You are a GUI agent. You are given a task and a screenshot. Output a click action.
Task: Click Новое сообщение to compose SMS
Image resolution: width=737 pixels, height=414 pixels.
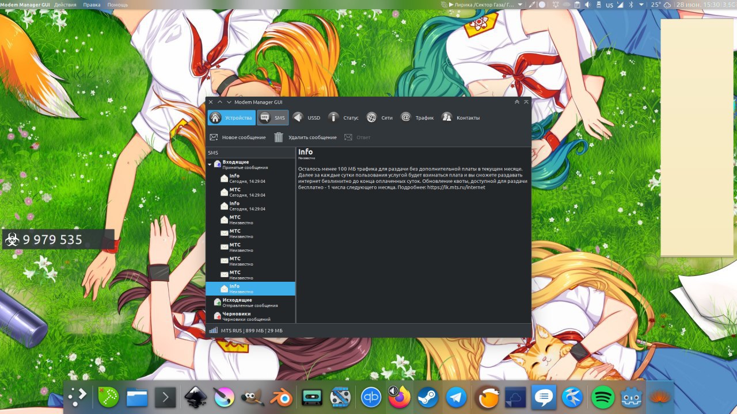pyautogui.click(x=237, y=137)
